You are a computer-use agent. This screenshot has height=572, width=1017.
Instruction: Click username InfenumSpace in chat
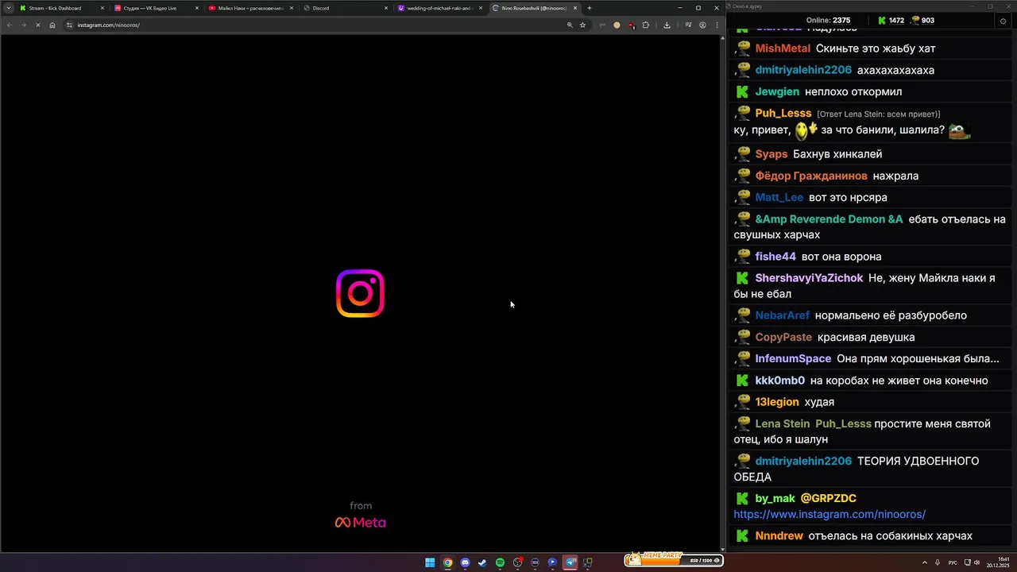793,359
